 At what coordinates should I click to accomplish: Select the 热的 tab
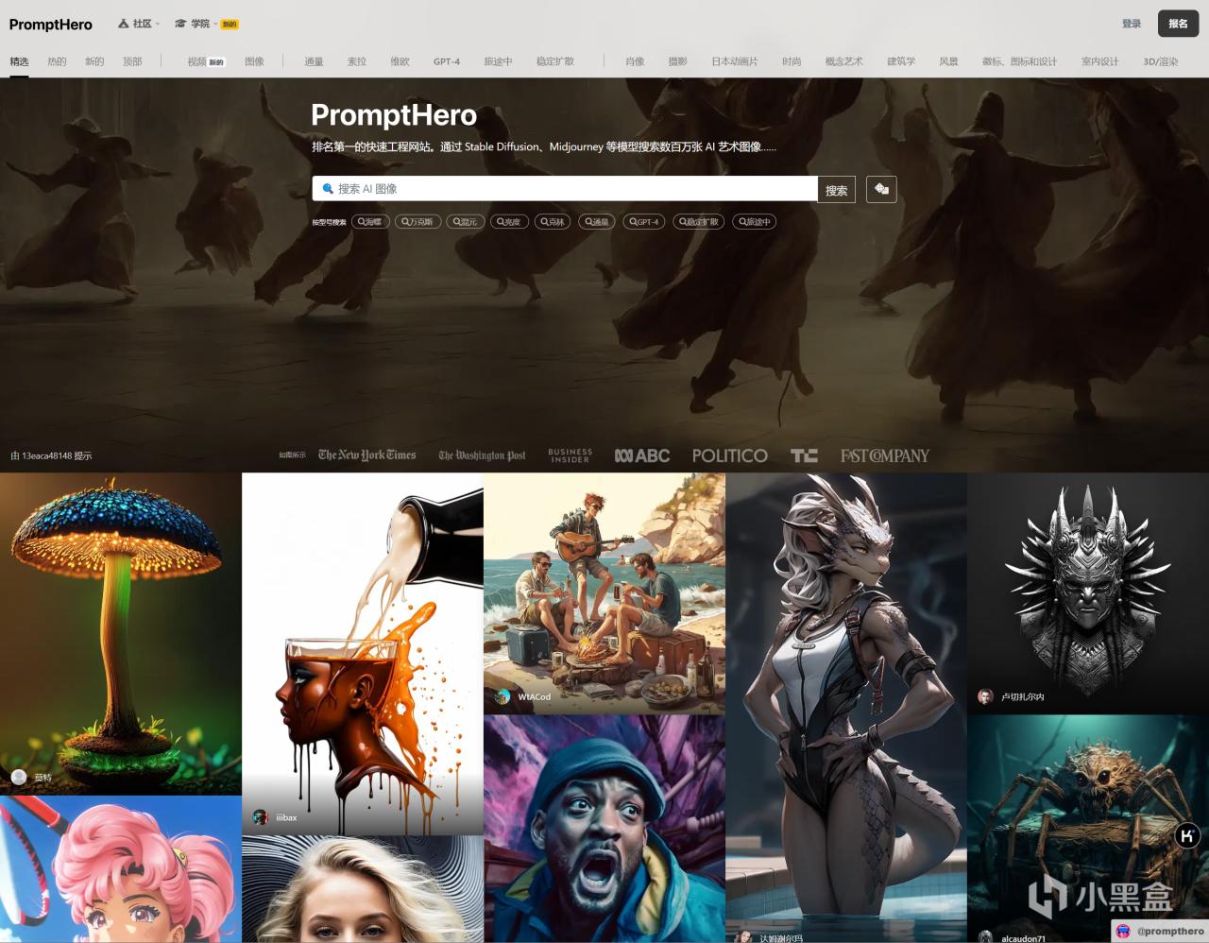pyautogui.click(x=57, y=61)
